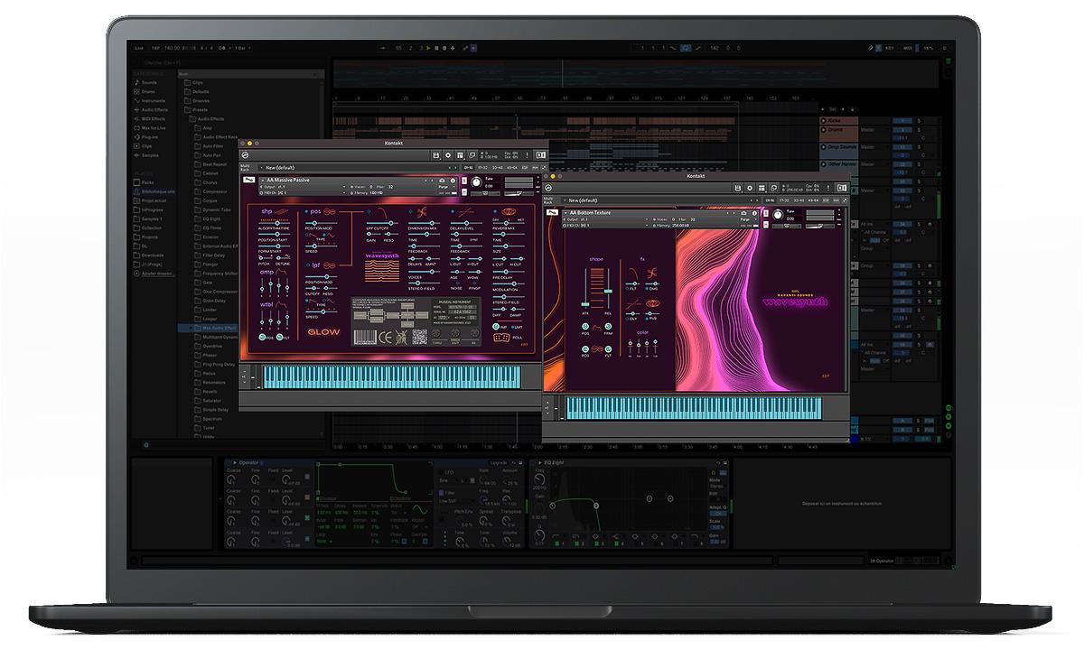
Task: Click the LPF CUTOFF slider in AA Massive Passive
Action: 383,223
